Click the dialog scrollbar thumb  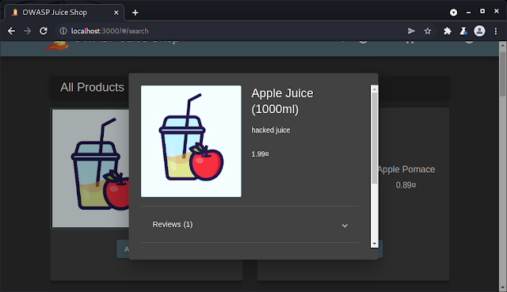click(375, 138)
